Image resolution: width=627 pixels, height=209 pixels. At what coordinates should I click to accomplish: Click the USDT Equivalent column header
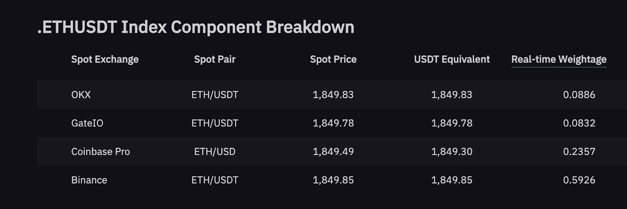(x=452, y=59)
